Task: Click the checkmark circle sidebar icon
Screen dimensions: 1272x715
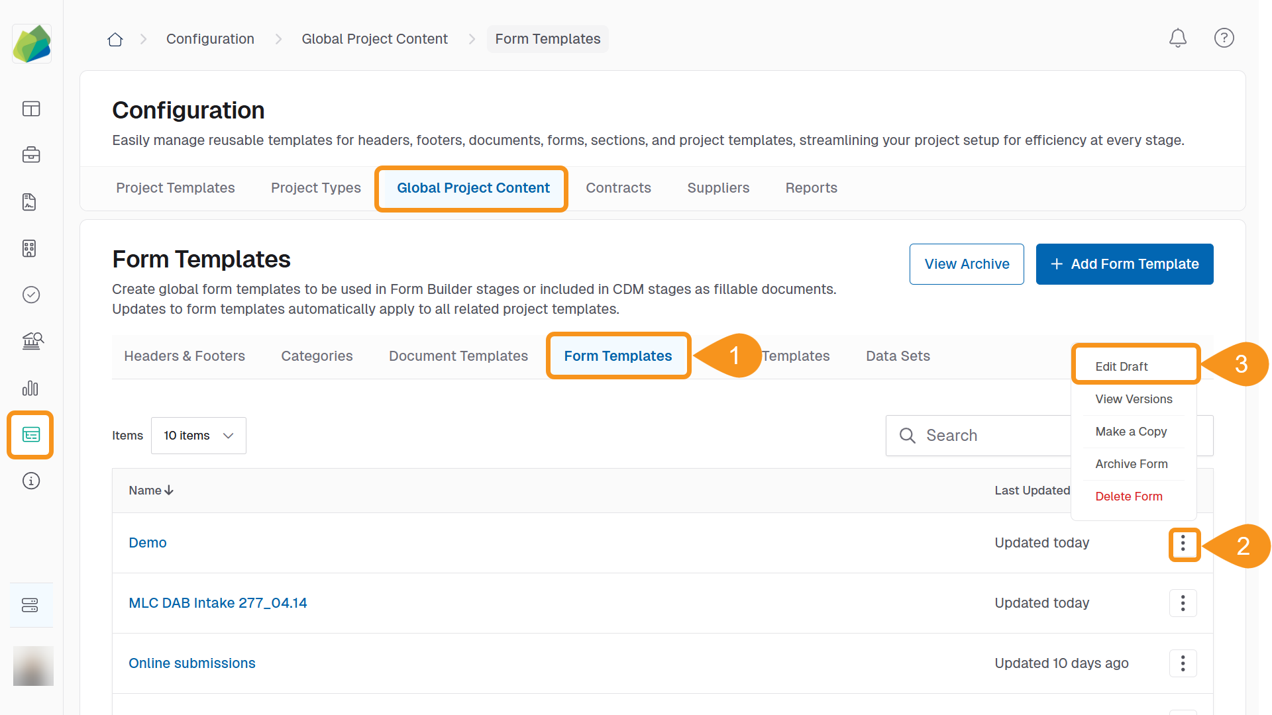Action: 31,295
